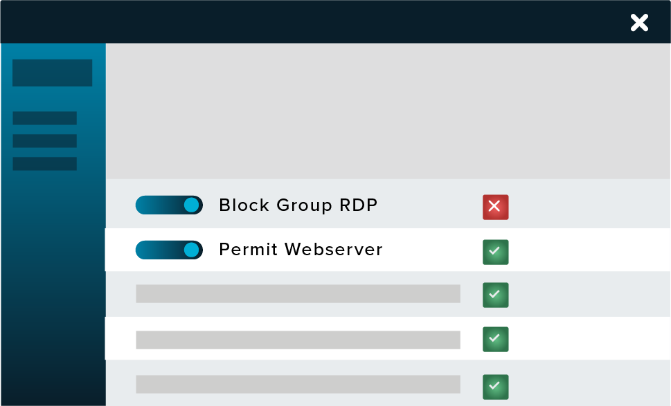The image size is (671, 406).
Task: Click the Permit Webserver rule label
Action: 301,250
